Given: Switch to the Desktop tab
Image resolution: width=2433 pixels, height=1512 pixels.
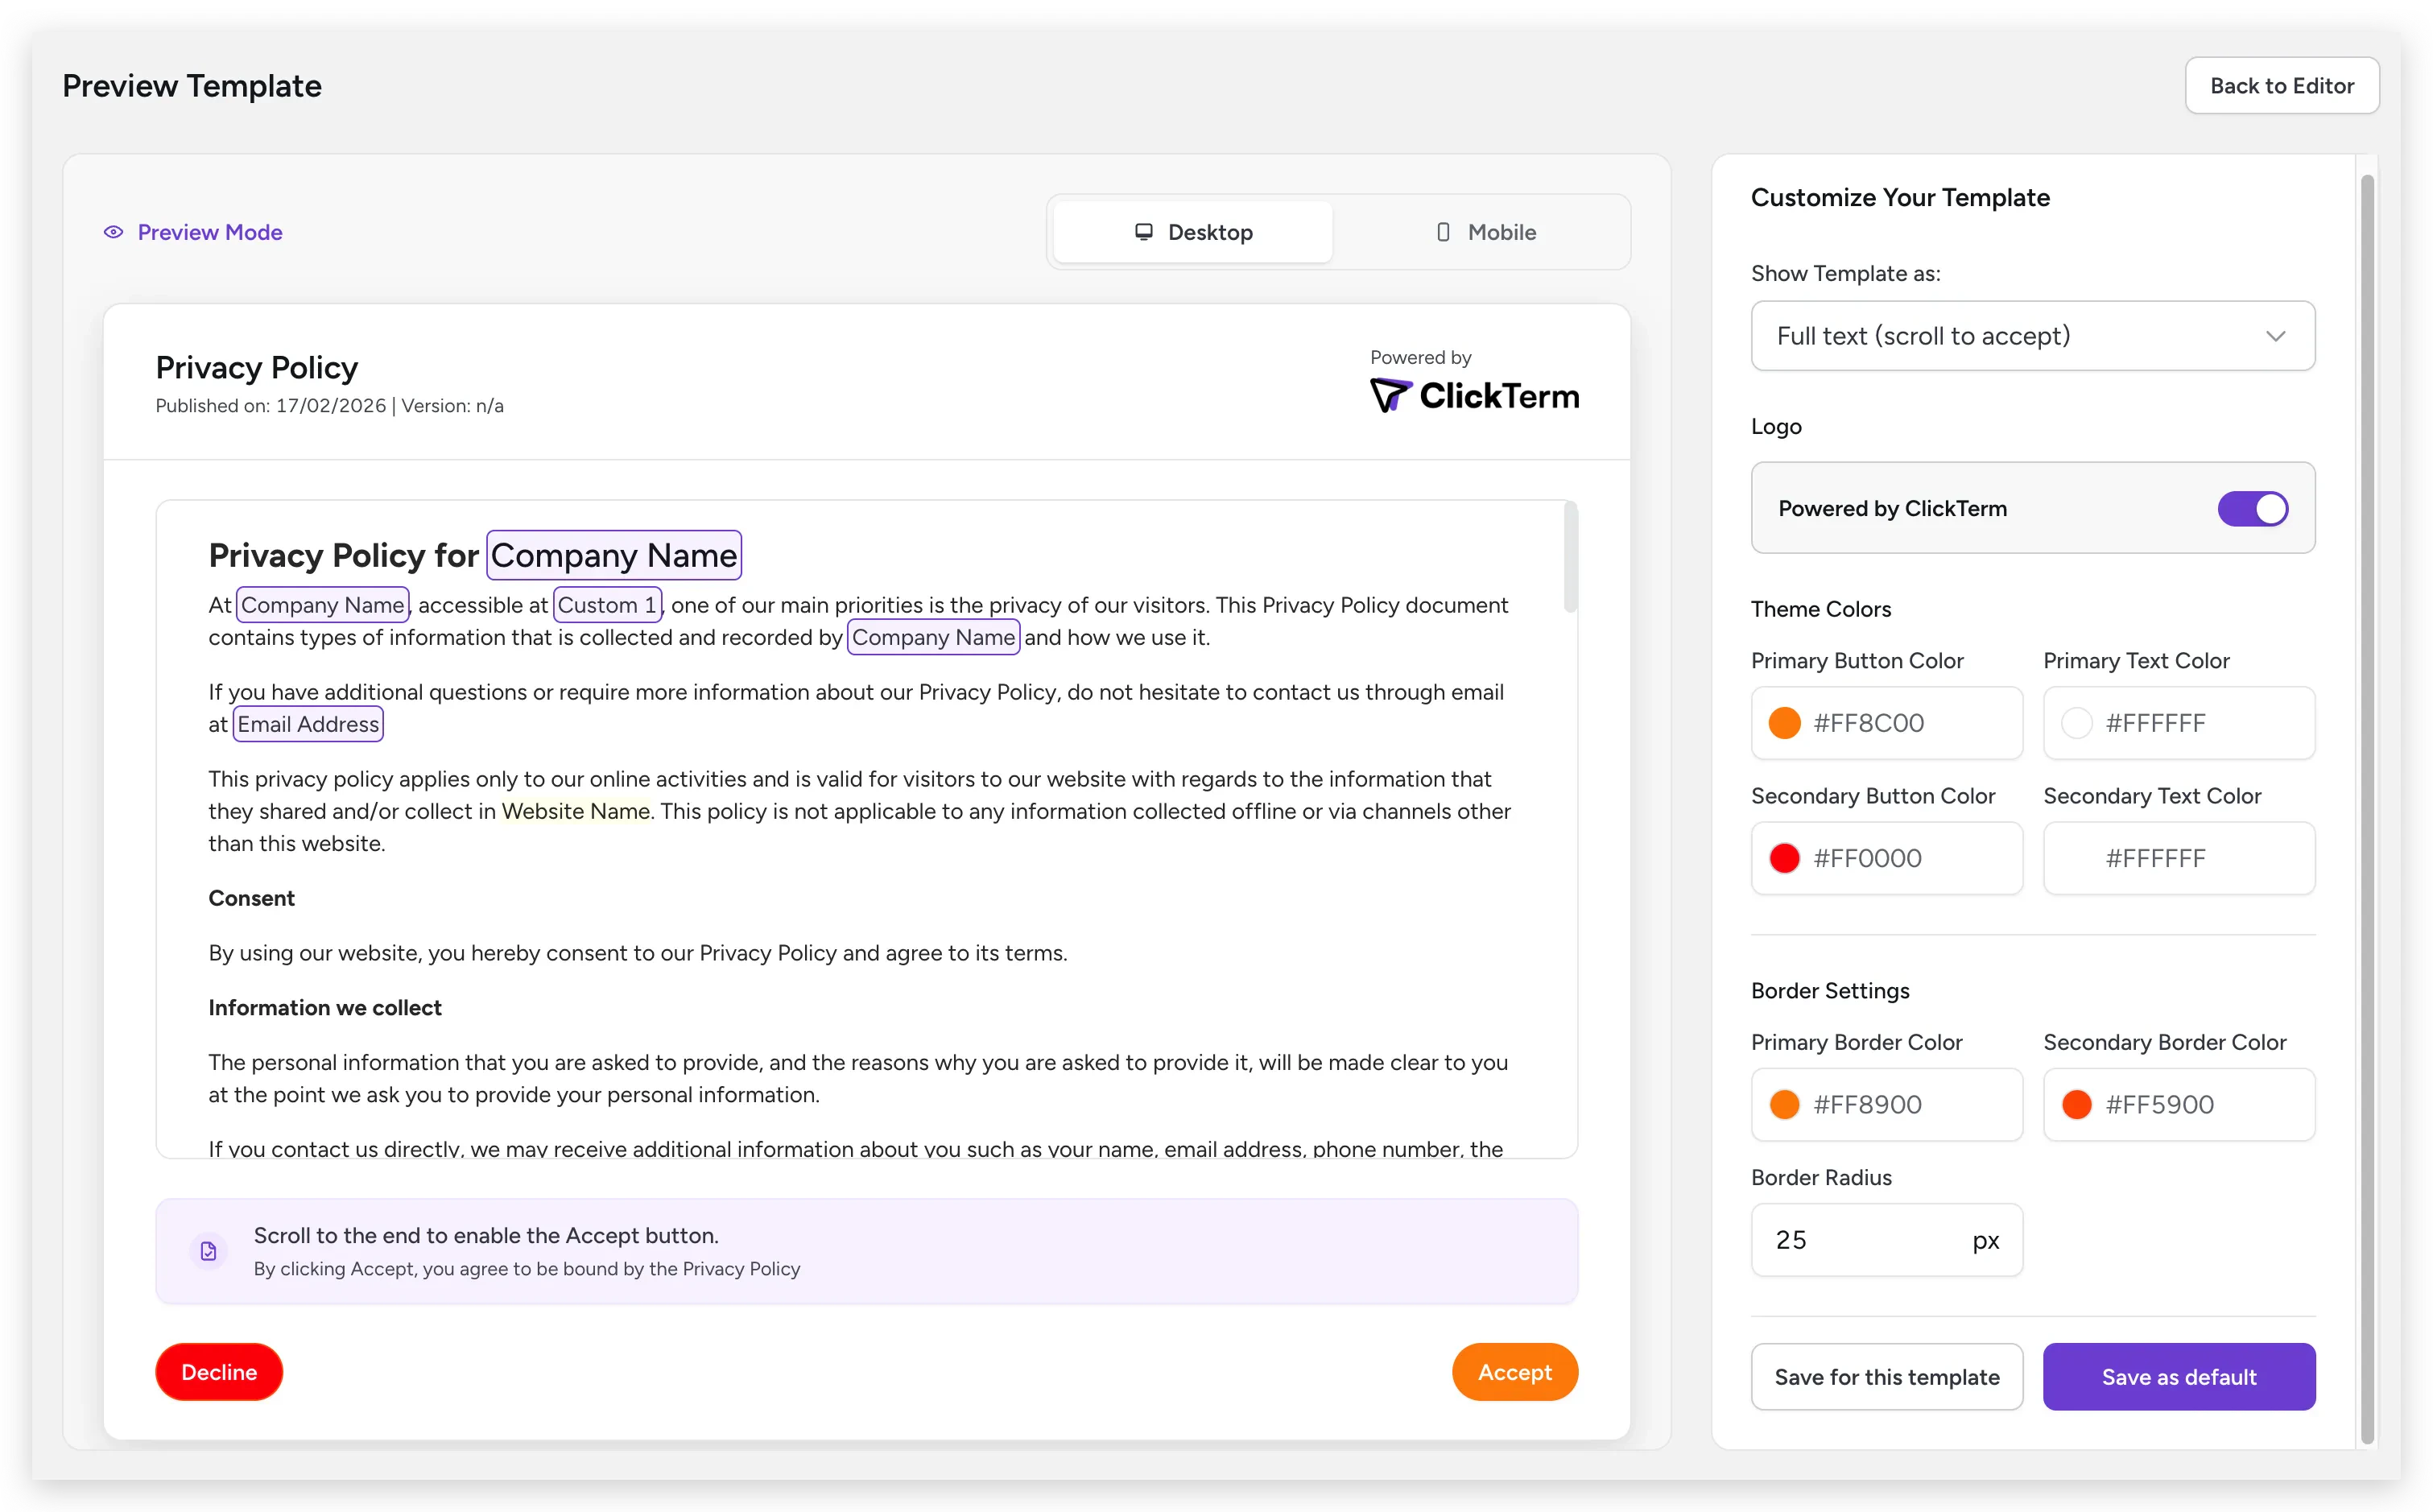Looking at the screenshot, I should [x=1191, y=231].
